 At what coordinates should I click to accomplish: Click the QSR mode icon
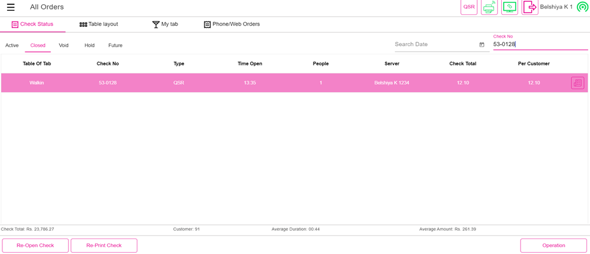[469, 7]
